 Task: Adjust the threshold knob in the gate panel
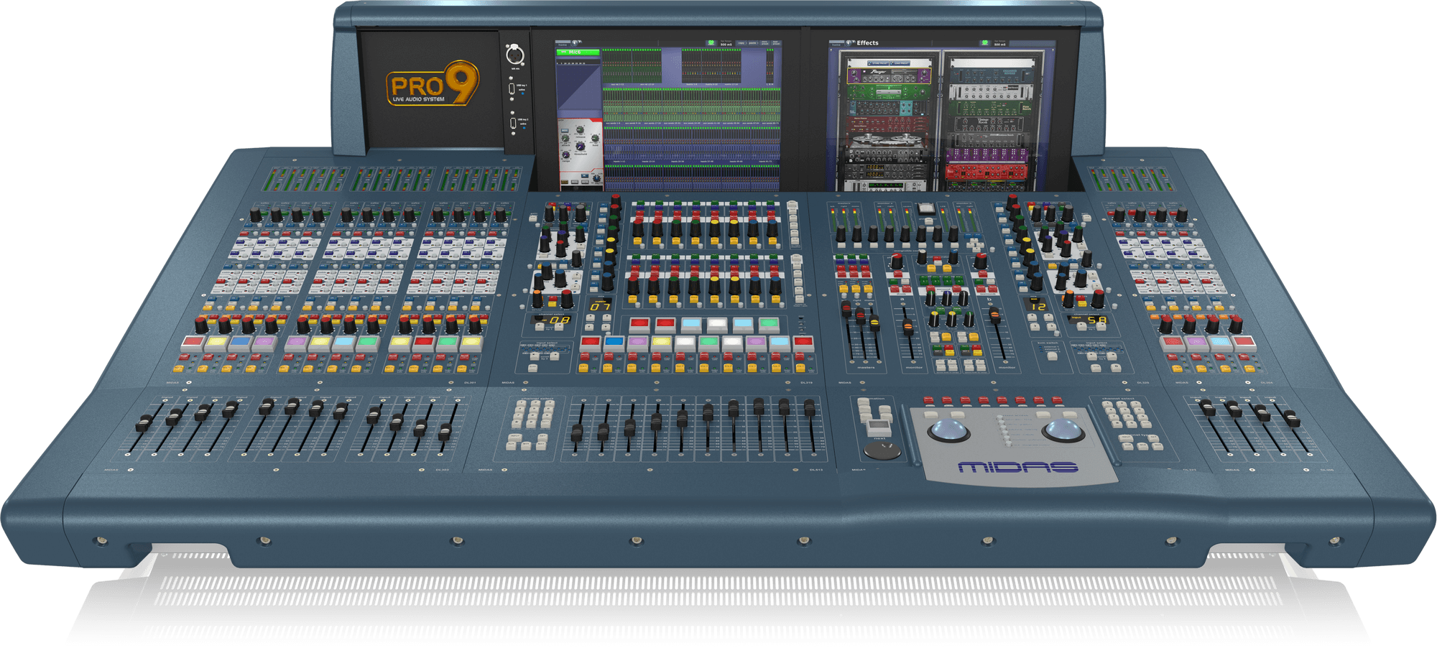(580, 147)
